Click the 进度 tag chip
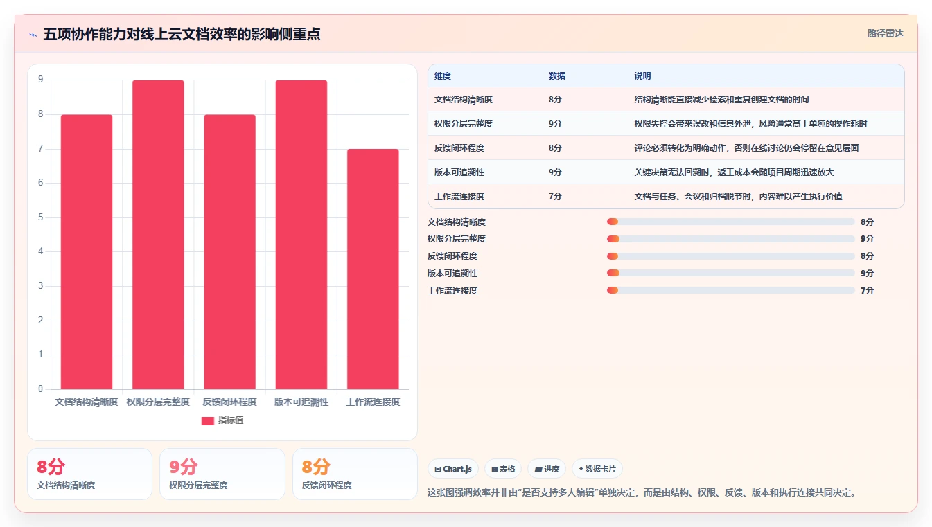Image resolution: width=932 pixels, height=527 pixels. point(547,469)
